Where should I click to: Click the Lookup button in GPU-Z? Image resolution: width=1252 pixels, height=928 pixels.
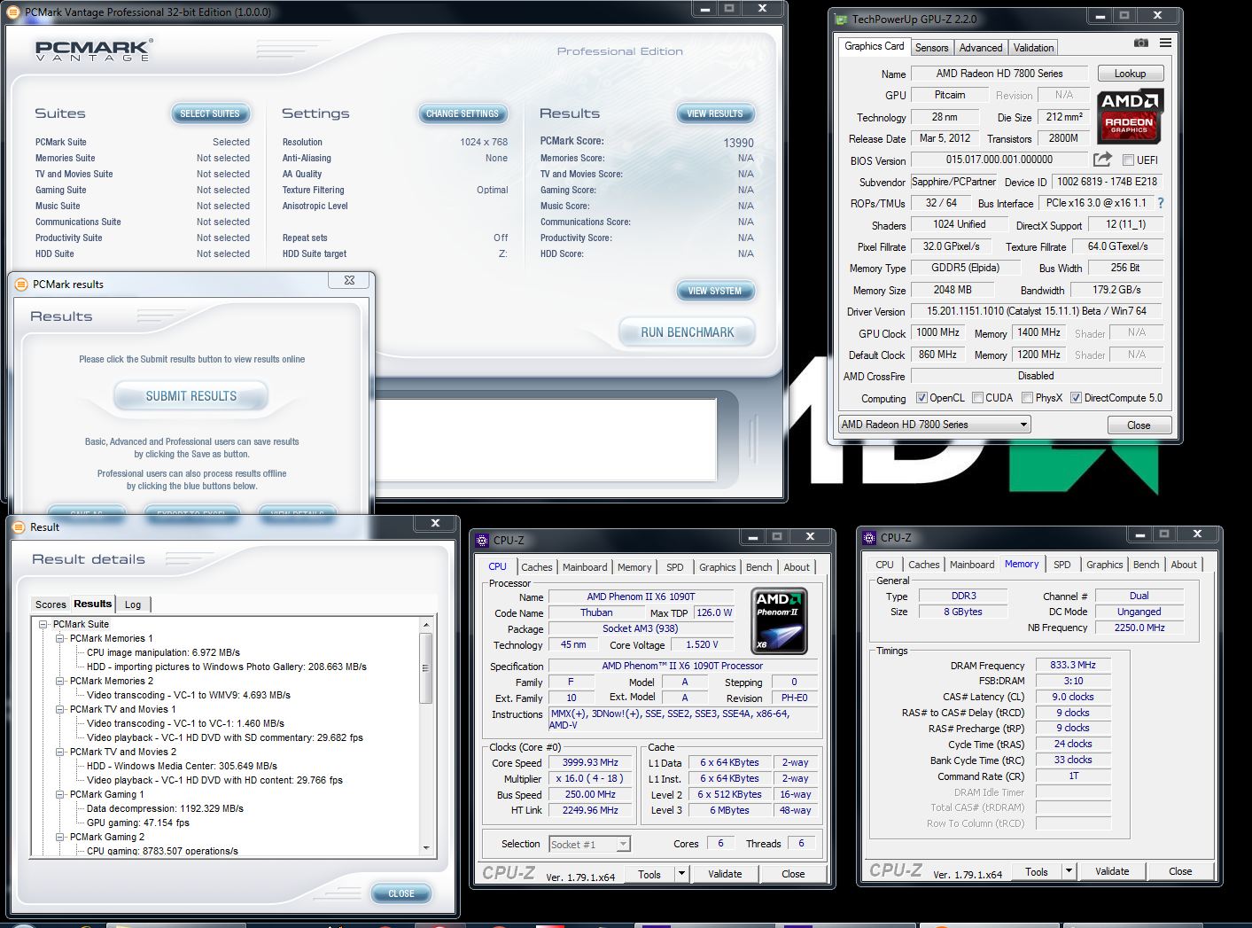[x=1130, y=74]
